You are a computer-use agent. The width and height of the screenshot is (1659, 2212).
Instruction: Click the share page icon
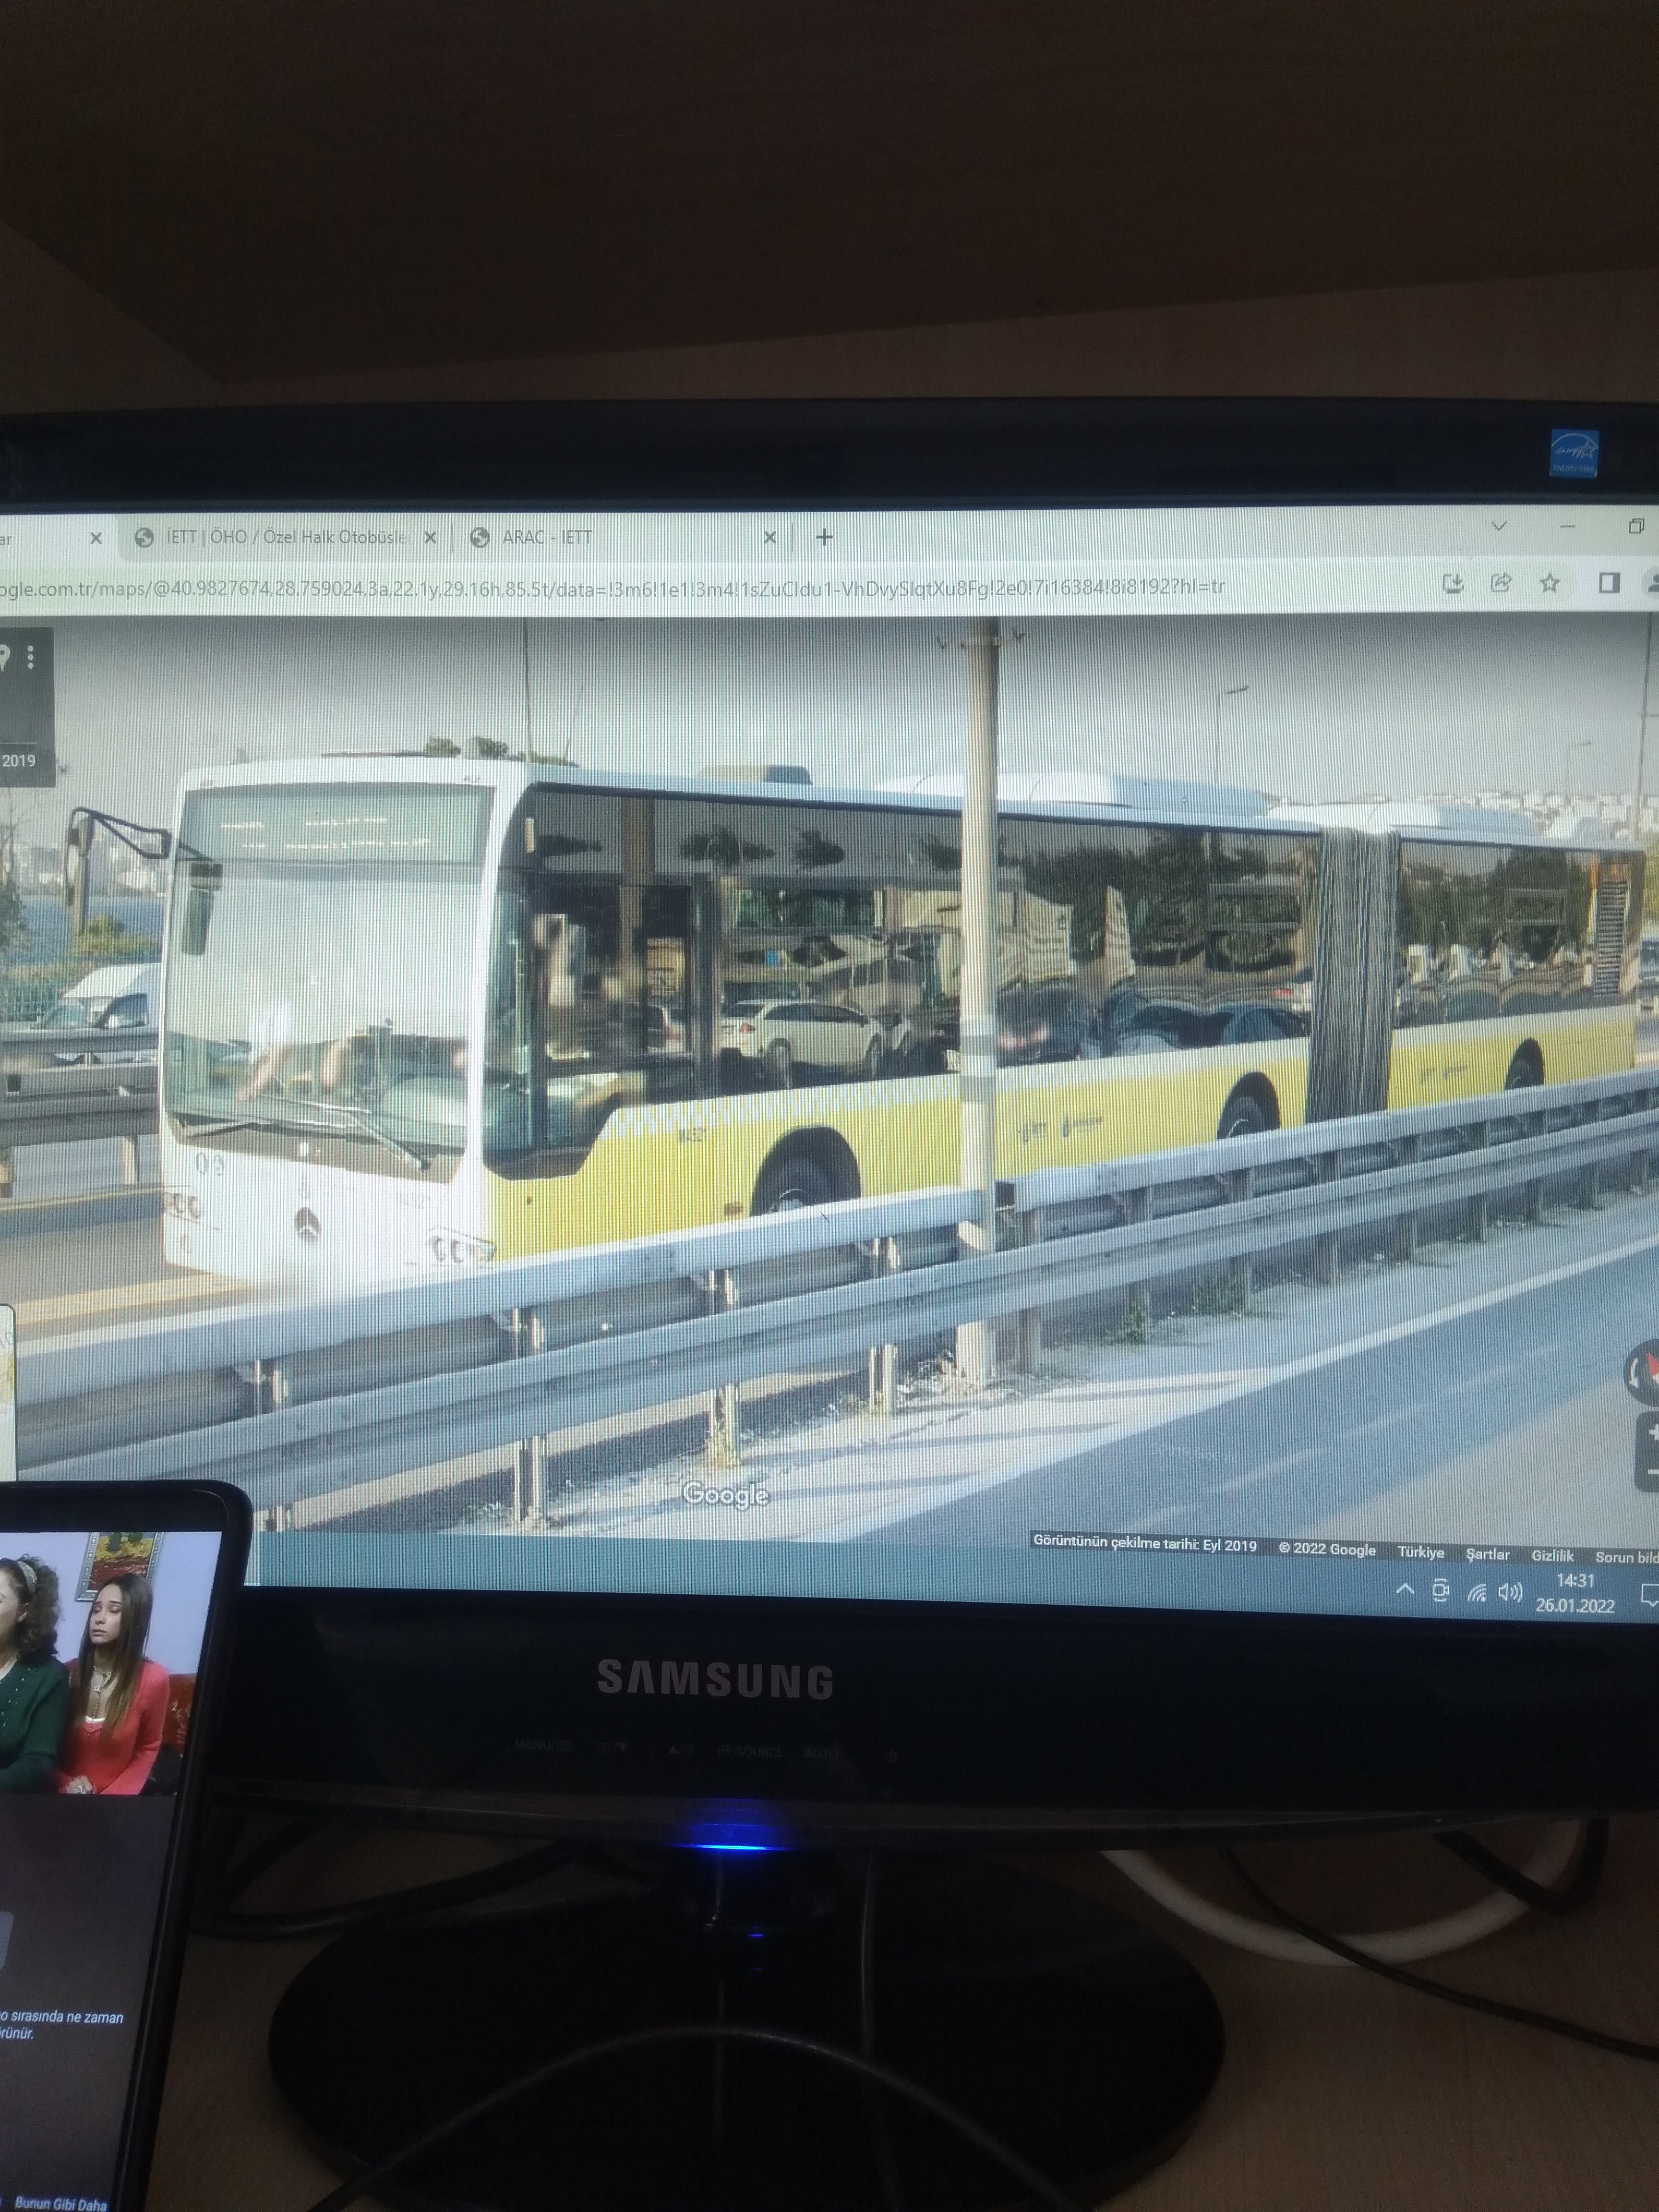coord(1500,583)
